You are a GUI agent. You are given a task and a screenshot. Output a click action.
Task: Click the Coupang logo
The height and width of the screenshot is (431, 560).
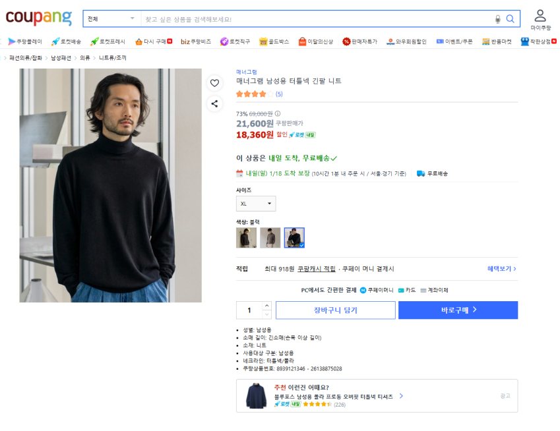pyautogui.click(x=39, y=18)
